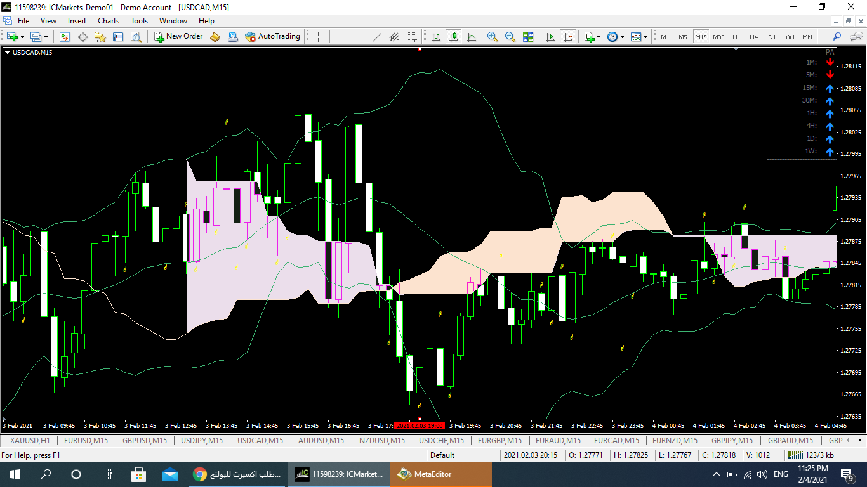Zoom in on the chart
The height and width of the screenshot is (487, 867).
(x=492, y=37)
